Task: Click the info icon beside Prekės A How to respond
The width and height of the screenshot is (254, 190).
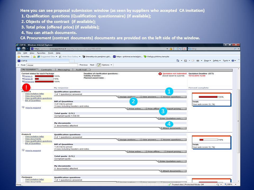Action: click(x=23, y=107)
